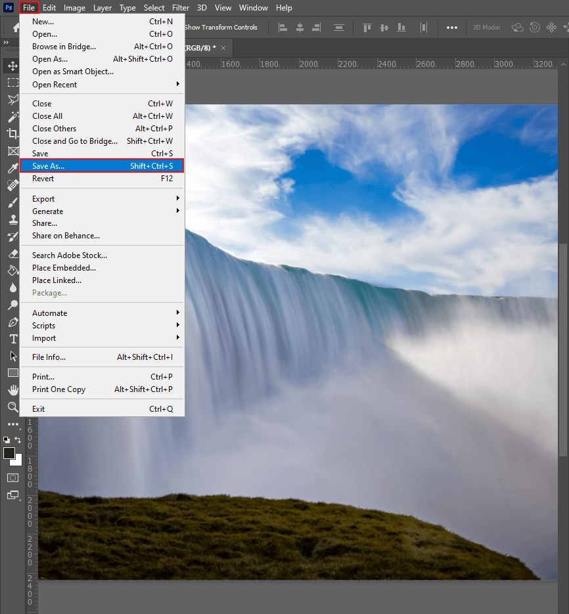569x614 pixels.
Task: Choose Save As... from File menu
Action: pyautogui.click(x=102, y=165)
